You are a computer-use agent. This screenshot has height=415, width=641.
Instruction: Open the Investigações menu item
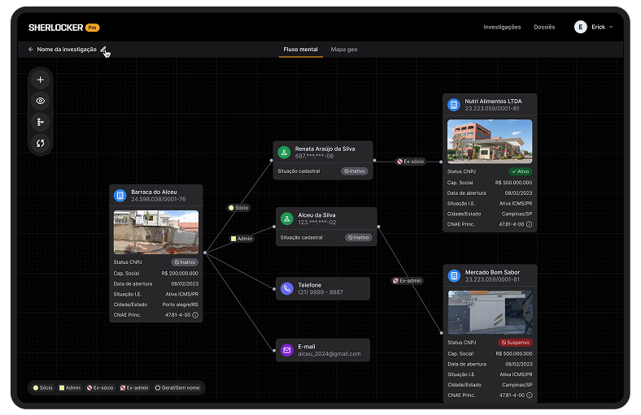(x=502, y=27)
